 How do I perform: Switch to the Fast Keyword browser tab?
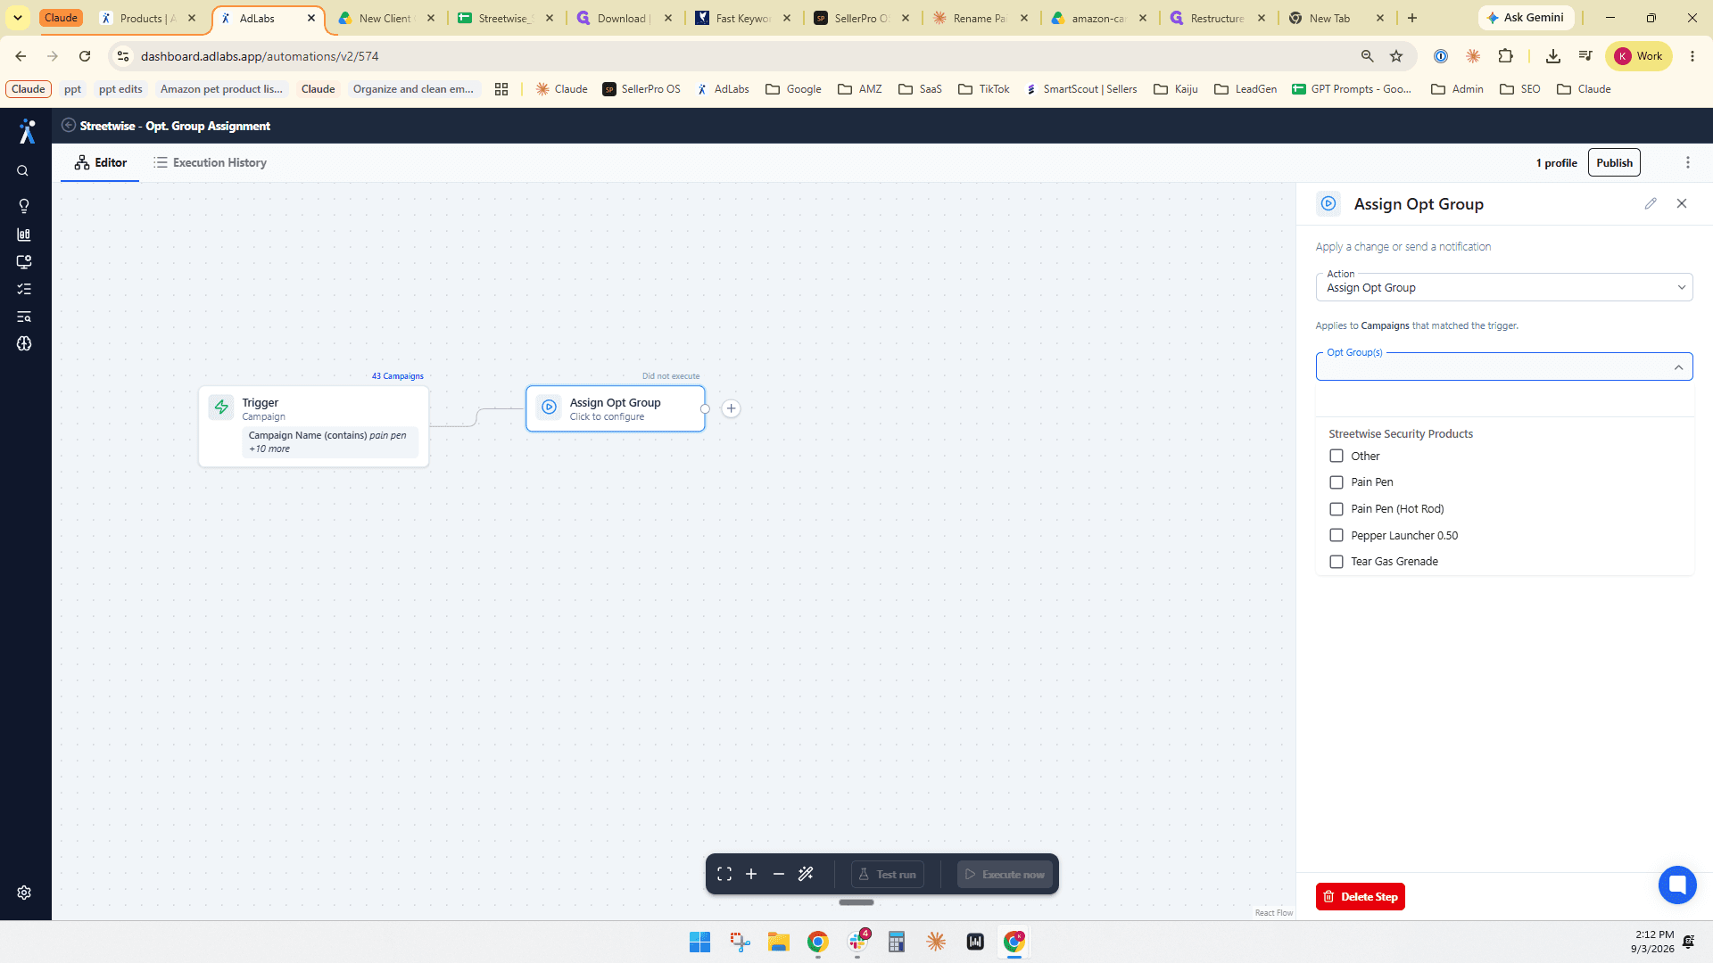click(x=743, y=18)
